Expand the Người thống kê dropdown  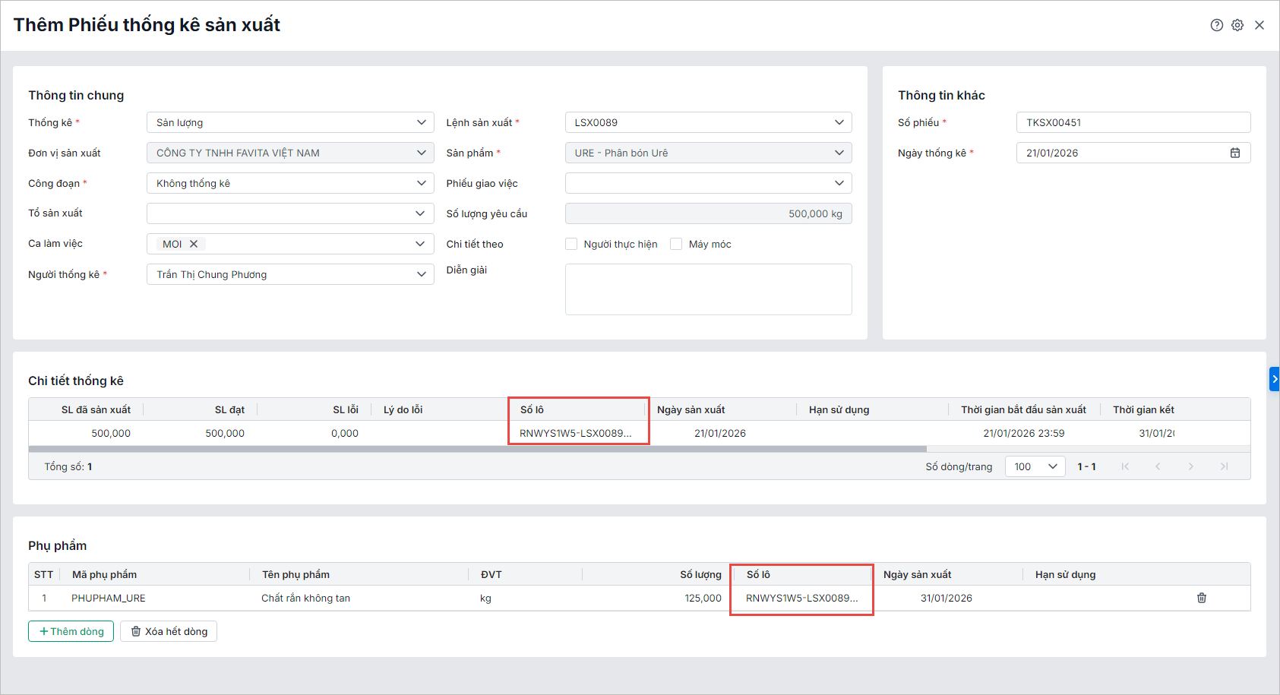[x=421, y=274]
